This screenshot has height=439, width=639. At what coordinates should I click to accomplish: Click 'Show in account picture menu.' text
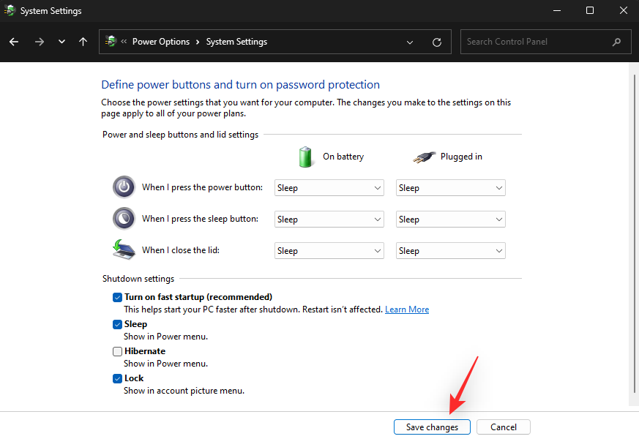[184, 391]
